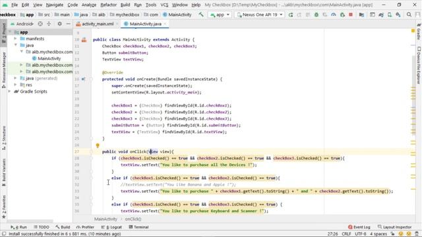Toggle the Structure side tool window
Viewport: 422px width, 237px height.
click(4, 138)
